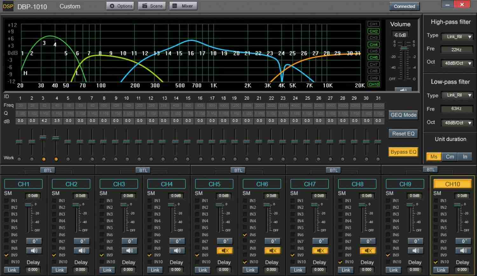The height and width of the screenshot is (276, 477).
Task: Open the Mixer panel button
Action: click(x=183, y=6)
